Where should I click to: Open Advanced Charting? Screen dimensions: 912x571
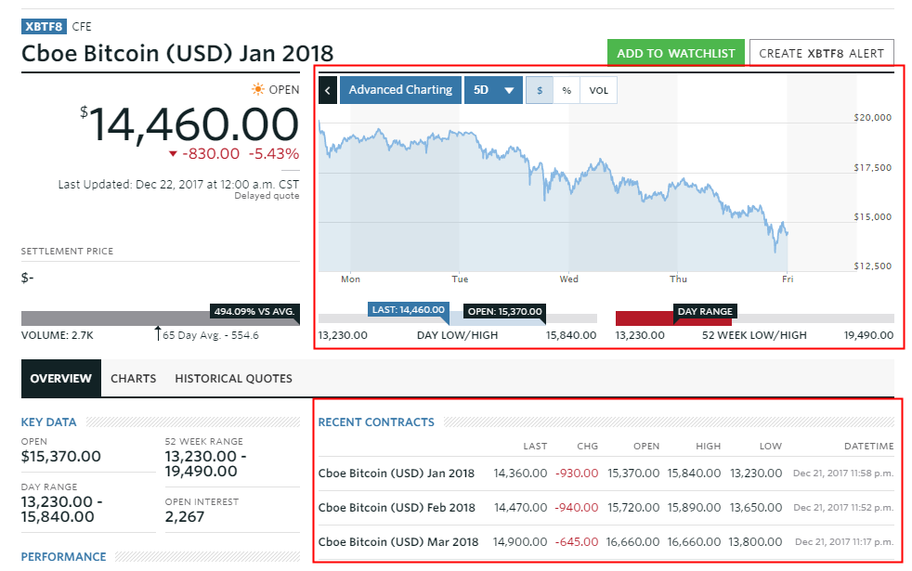[x=400, y=90]
